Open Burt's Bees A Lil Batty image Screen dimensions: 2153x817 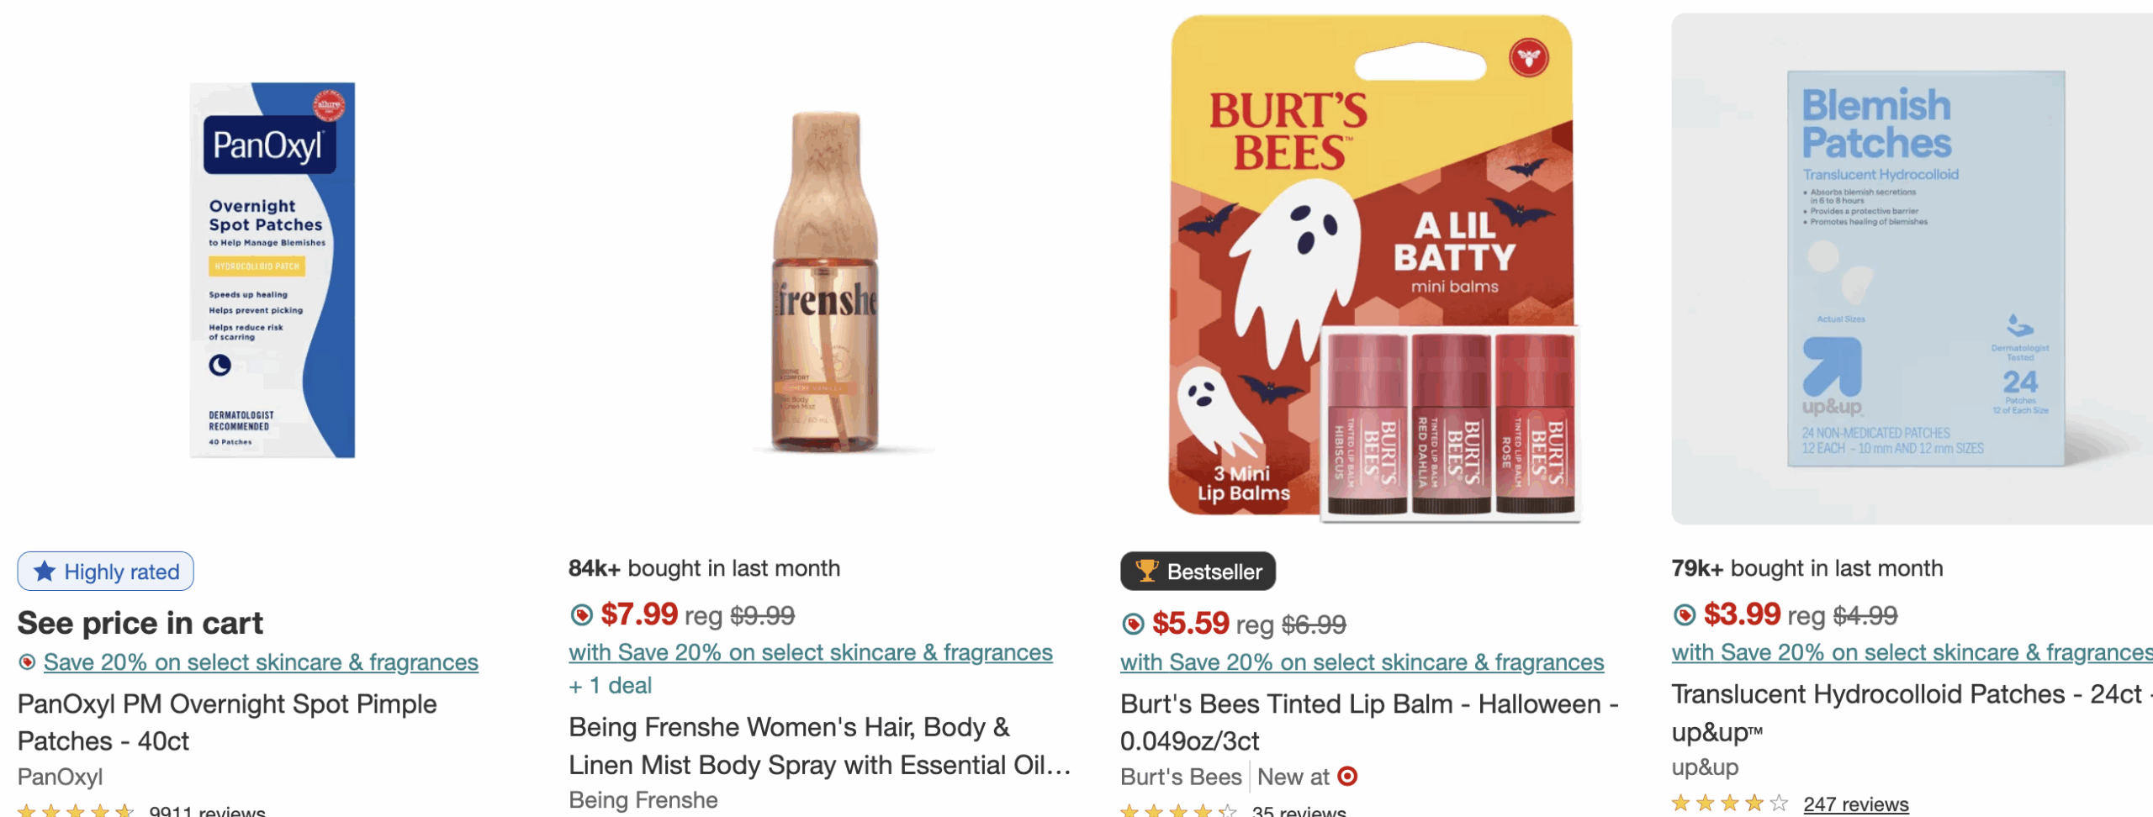(1372, 269)
